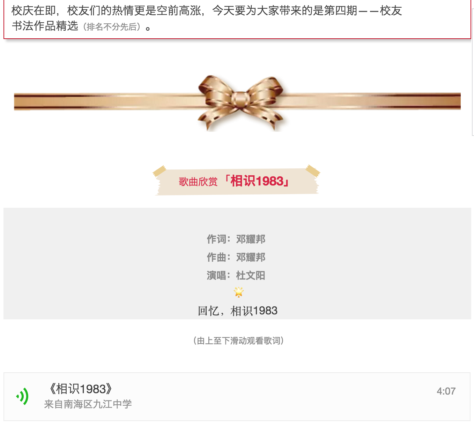Viewport: 474px width, 435px height.
Task: Click the lyric line 回忆，相识1983
Action: [238, 311]
